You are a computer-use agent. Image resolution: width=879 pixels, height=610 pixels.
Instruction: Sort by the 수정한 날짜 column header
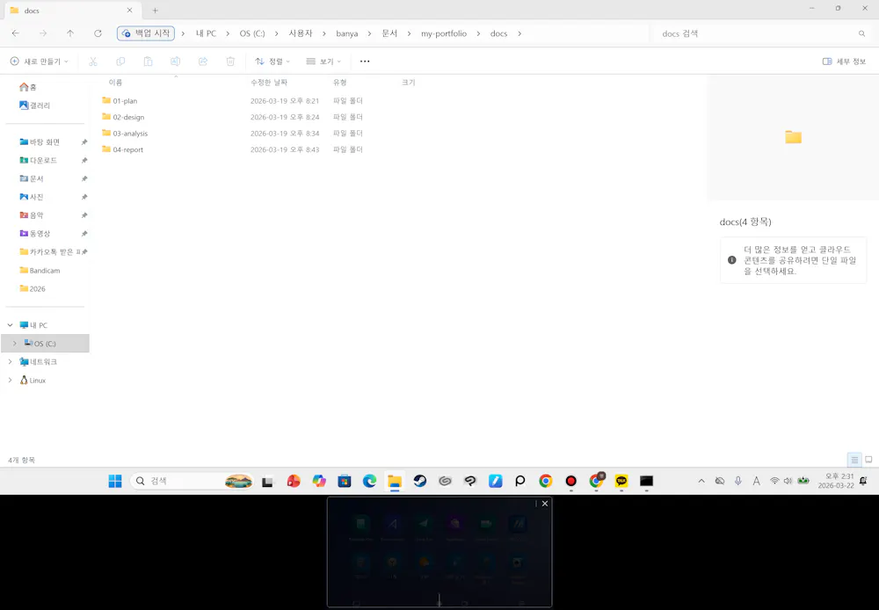tap(269, 83)
